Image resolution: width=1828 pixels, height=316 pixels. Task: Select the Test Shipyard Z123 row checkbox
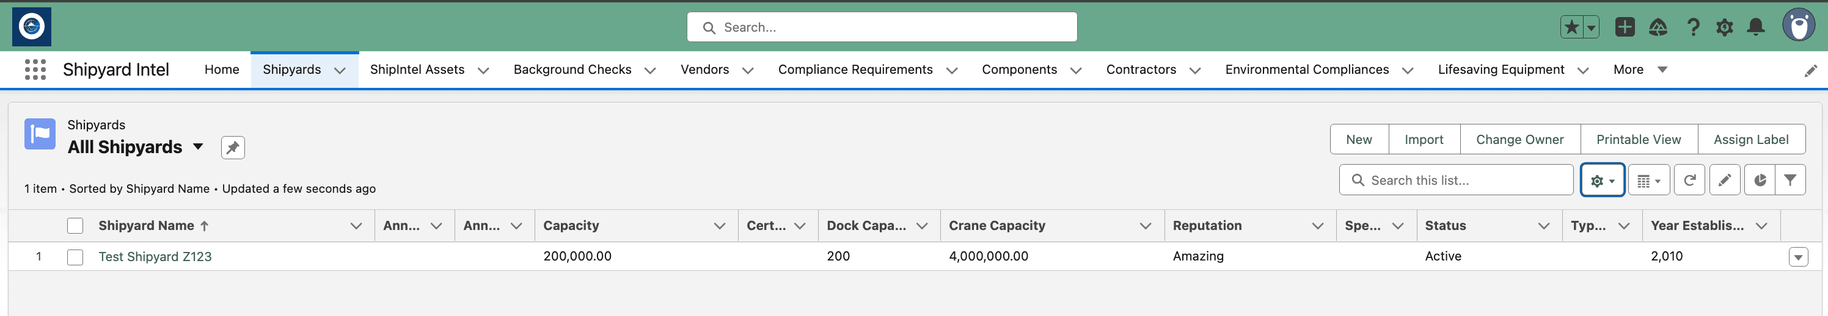click(x=75, y=256)
